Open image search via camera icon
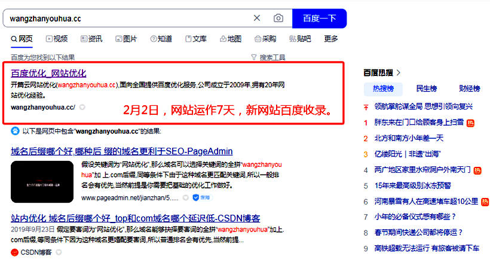 tap(278, 18)
